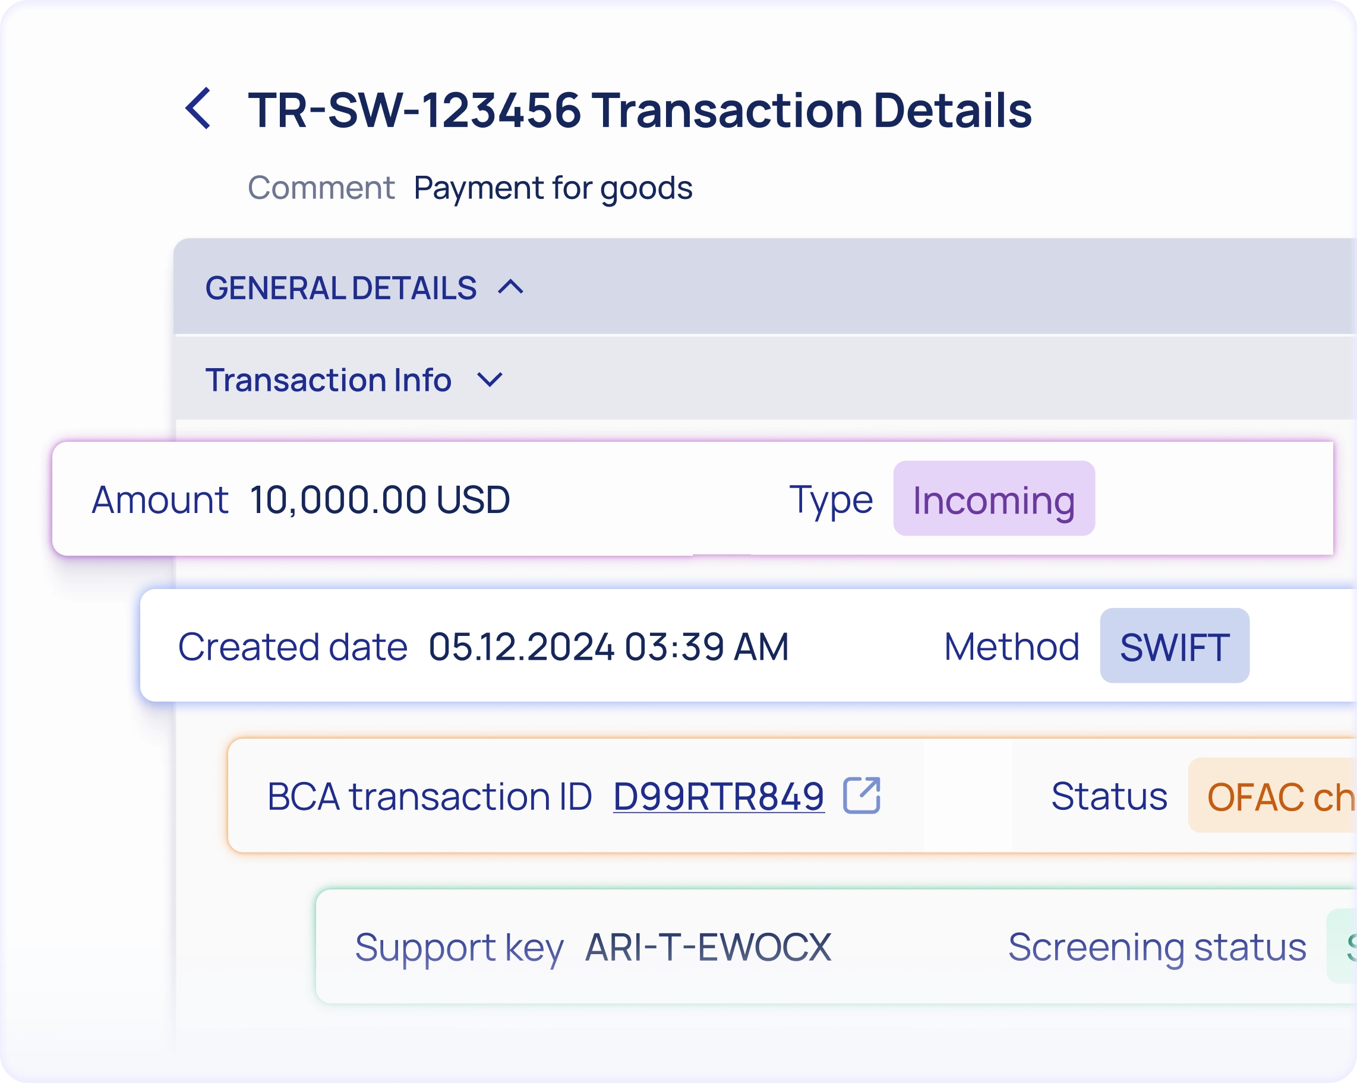This screenshot has height=1083, width=1357.
Task: Click the back arrow icon
Action: click(198, 109)
